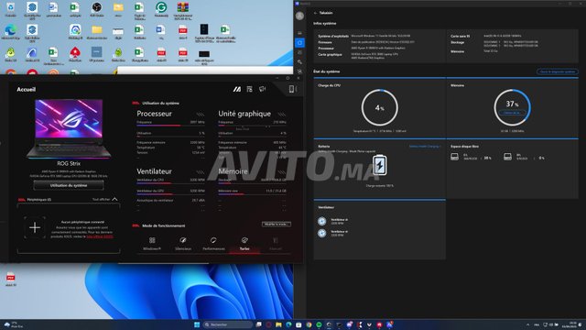The width and height of the screenshot is (586, 330).
Task: Click the memory usage 37% ring
Action: pos(512,107)
